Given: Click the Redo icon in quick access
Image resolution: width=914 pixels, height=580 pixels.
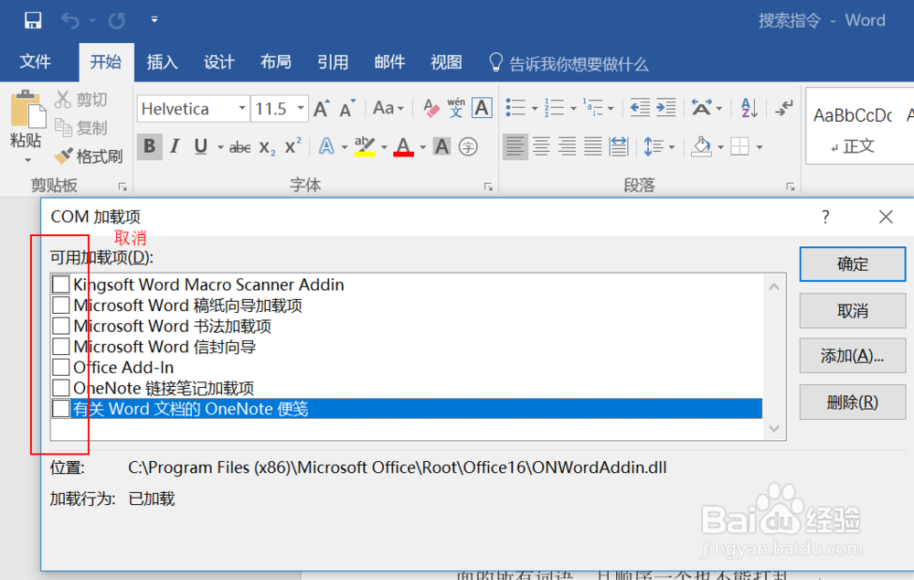Looking at the screenshot, I should [x=117, y=21].
